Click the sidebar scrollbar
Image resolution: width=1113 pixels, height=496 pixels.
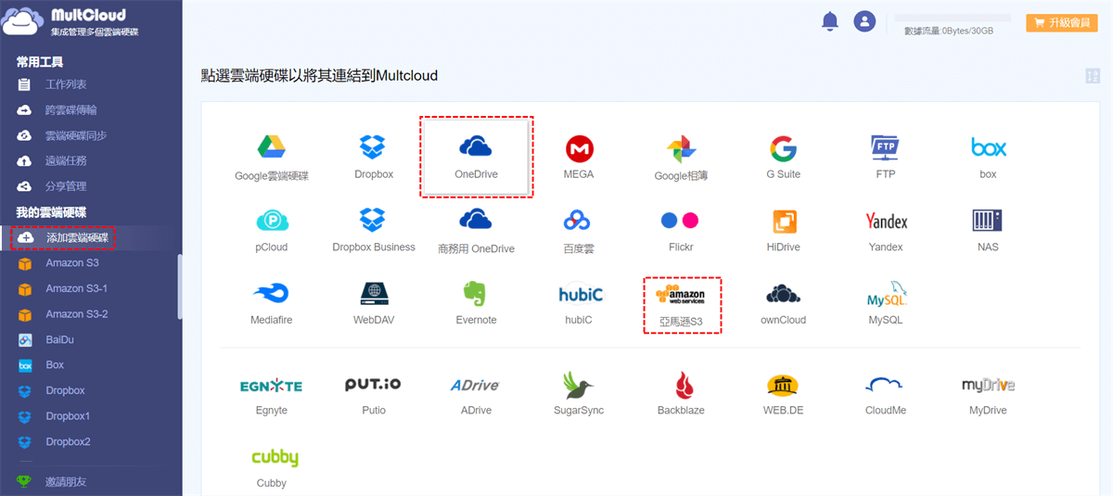(x=180, y=286)
